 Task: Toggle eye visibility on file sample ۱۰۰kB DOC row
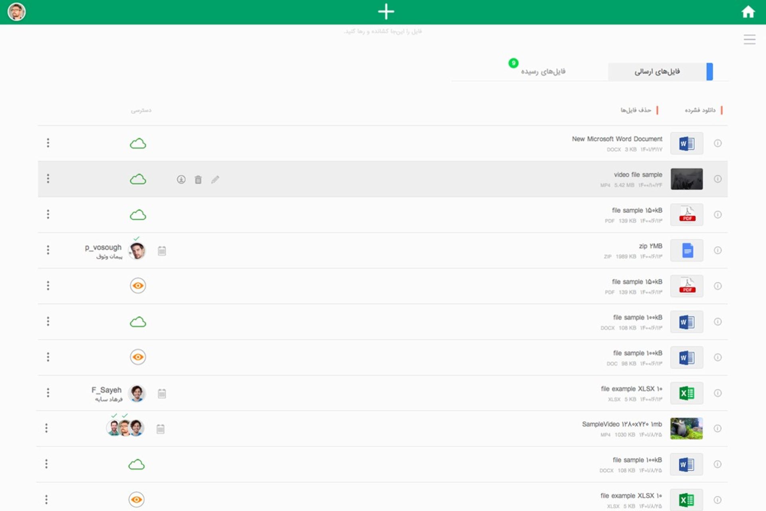tap(138, 357)
